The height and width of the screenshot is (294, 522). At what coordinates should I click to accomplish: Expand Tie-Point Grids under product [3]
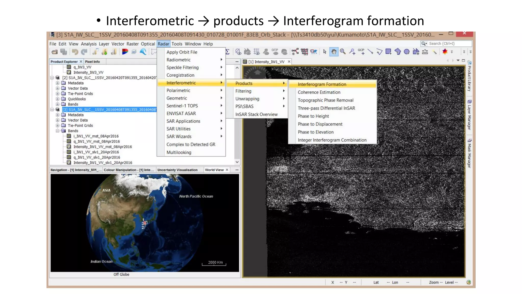(x=58, y=125)
